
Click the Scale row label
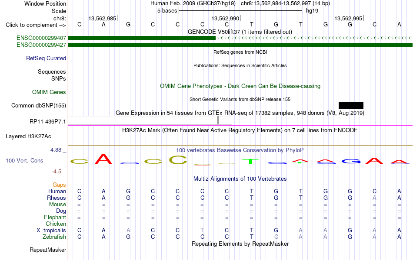pos(59,11)
